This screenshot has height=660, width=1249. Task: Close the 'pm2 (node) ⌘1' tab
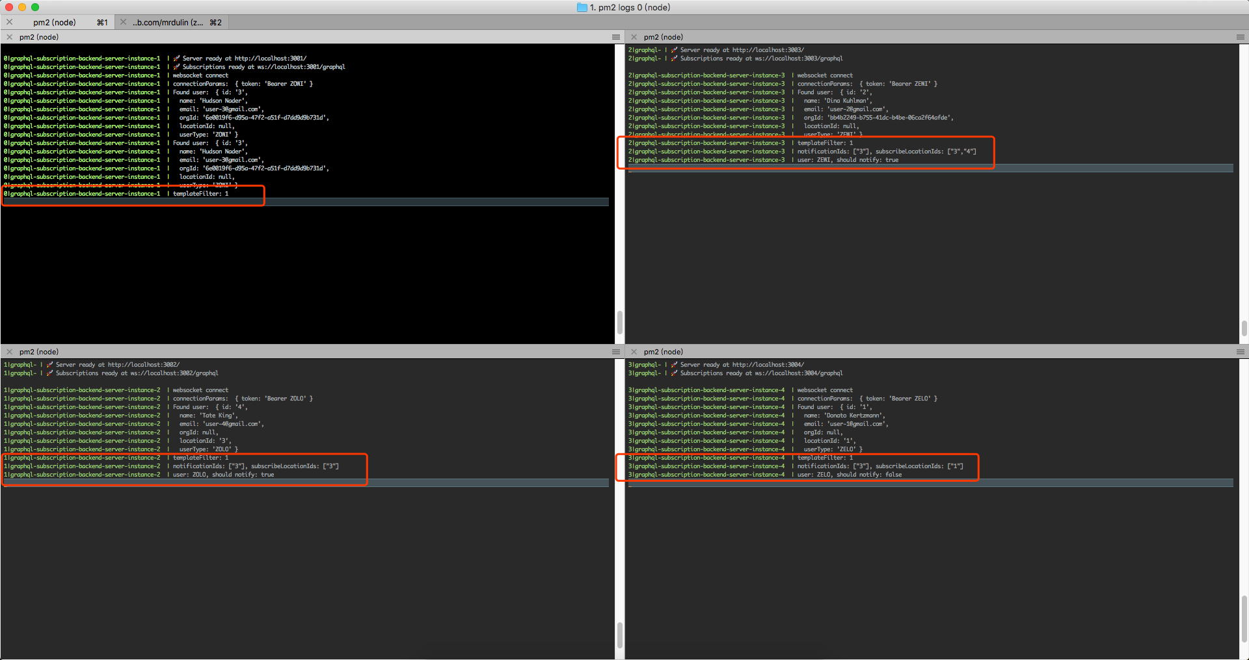pyautogui.click(x=9, y=22)
